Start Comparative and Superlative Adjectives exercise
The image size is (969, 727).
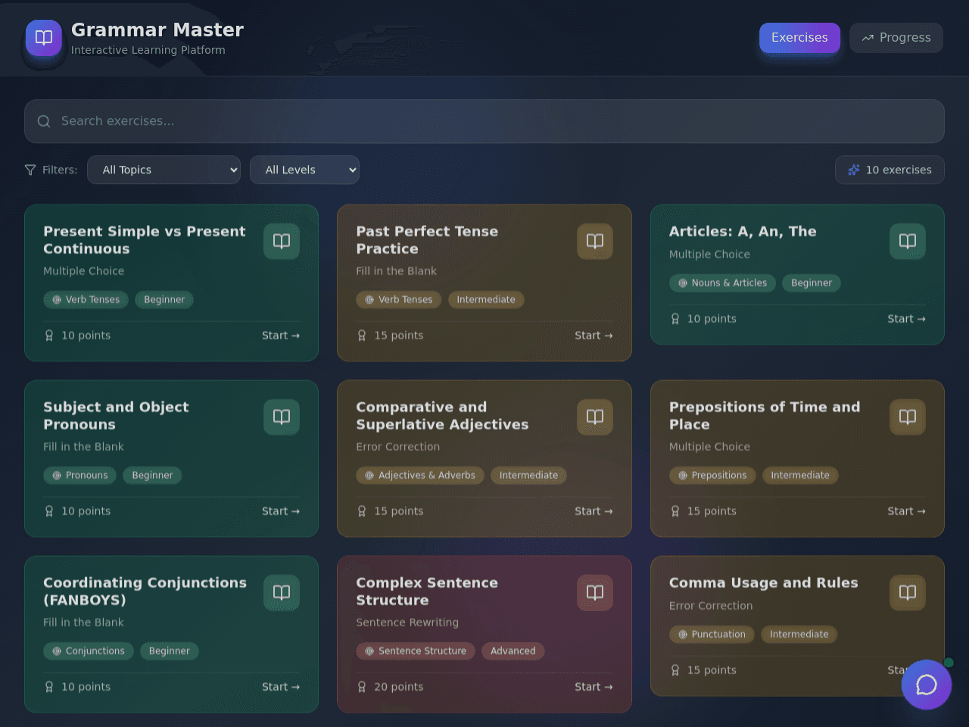(x=594, y=511)
